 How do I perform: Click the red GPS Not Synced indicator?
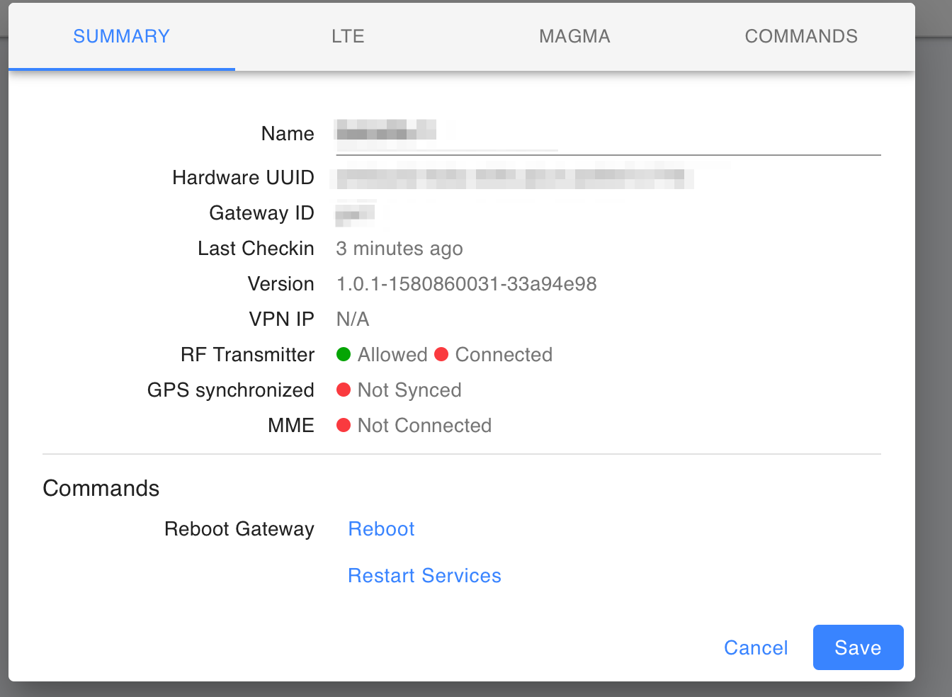(x=344, y=390)
